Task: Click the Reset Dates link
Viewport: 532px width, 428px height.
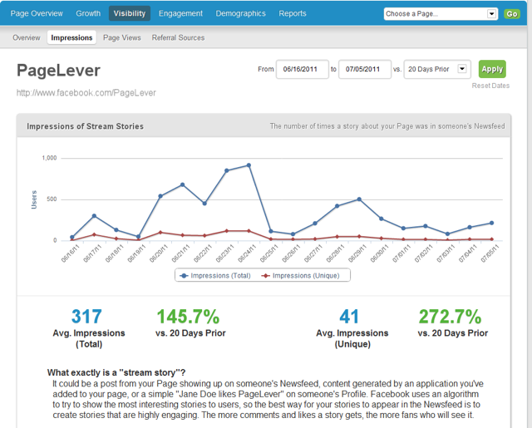Action: tap(490, 86)
